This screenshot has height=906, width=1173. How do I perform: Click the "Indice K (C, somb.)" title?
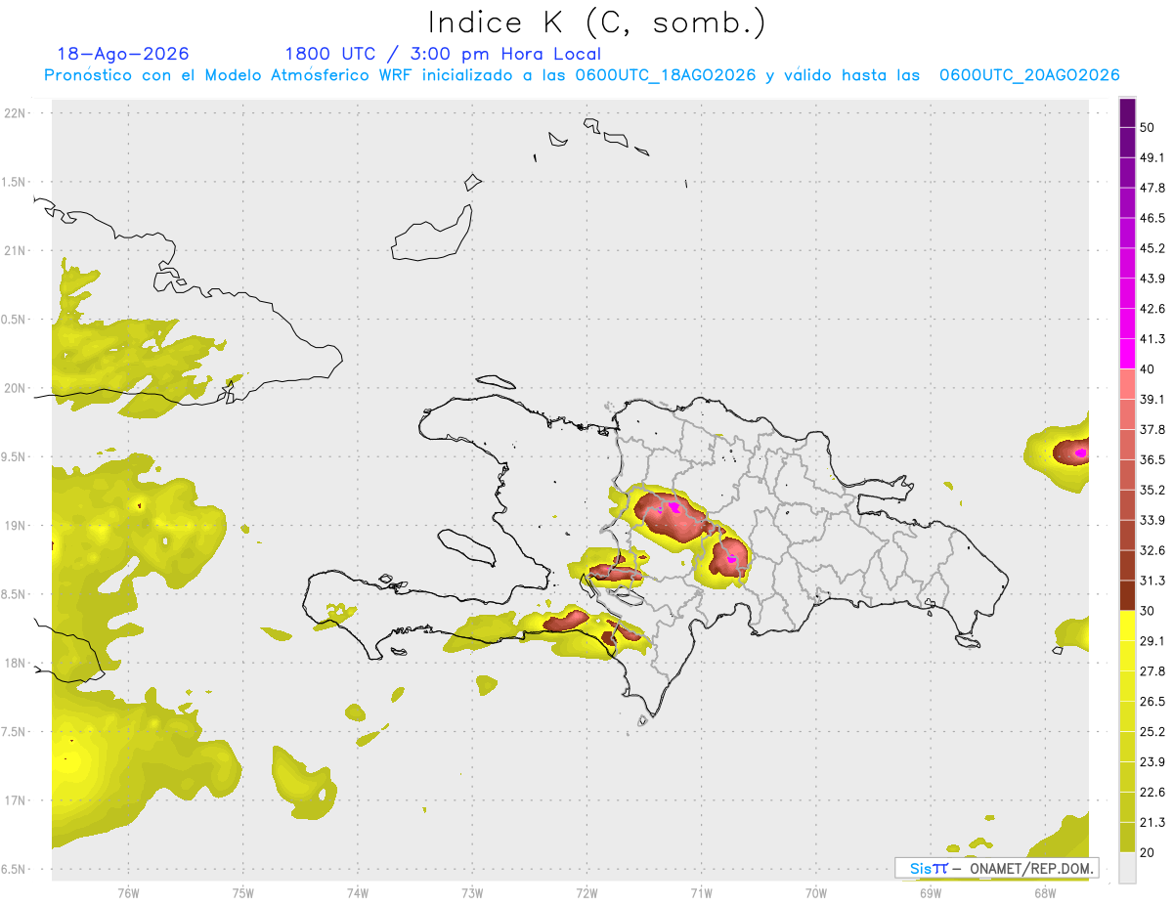[597, 22]
